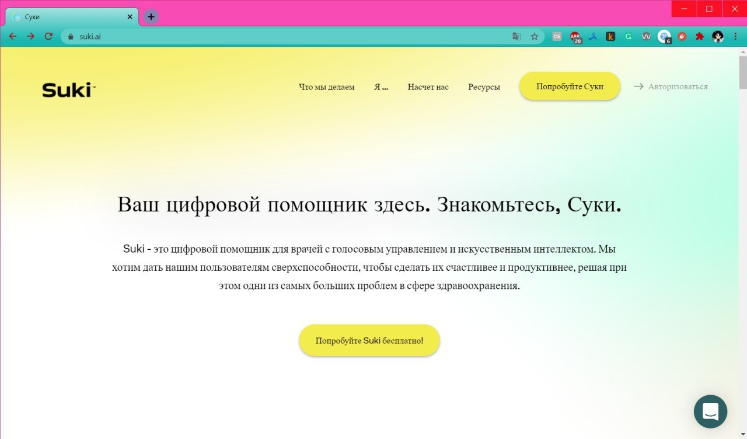Click Попробуйте Суки header button
The height and width of the screenshot is (439, 747).
(x=570, y=86)
